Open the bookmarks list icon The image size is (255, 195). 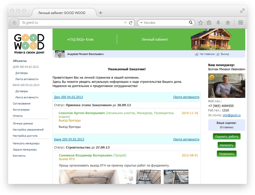coord(209,23)
